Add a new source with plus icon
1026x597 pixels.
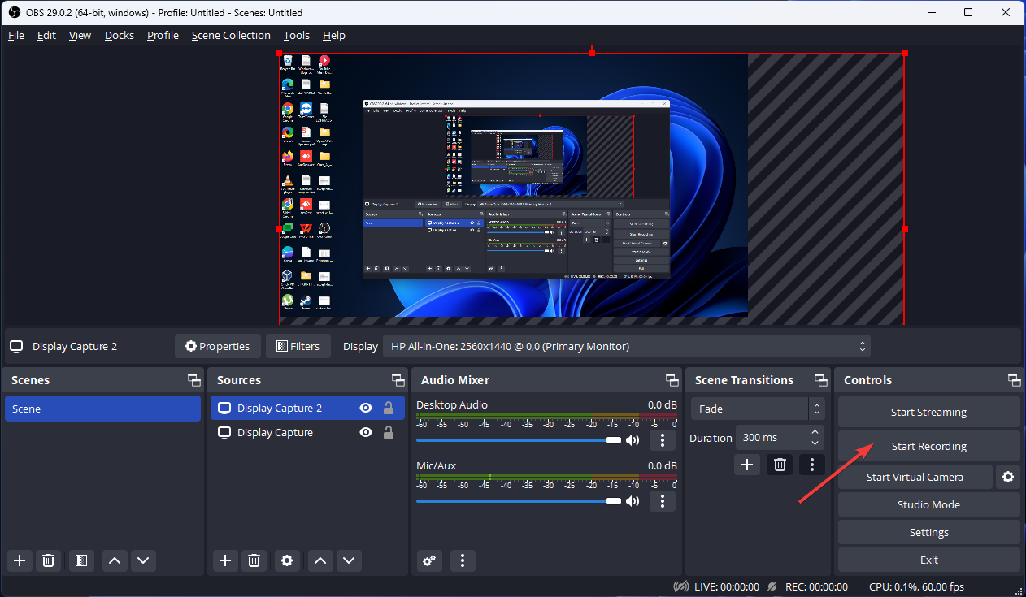[225, 560]
